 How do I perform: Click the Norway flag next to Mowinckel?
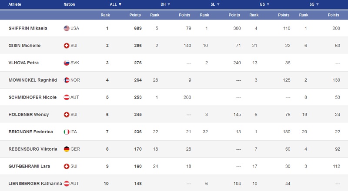click(67, 80)
